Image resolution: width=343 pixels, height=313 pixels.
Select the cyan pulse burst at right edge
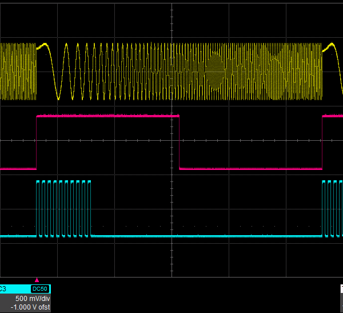[332, 208]
